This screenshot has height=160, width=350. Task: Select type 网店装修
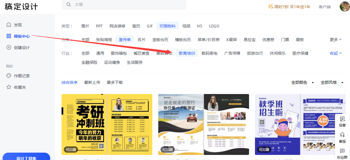[117, 26]
